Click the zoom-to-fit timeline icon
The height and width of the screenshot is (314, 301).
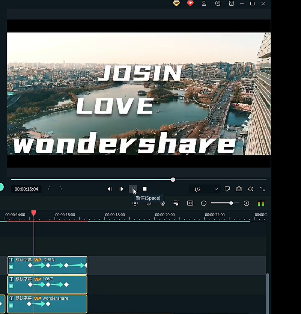(x=190, y=203)
